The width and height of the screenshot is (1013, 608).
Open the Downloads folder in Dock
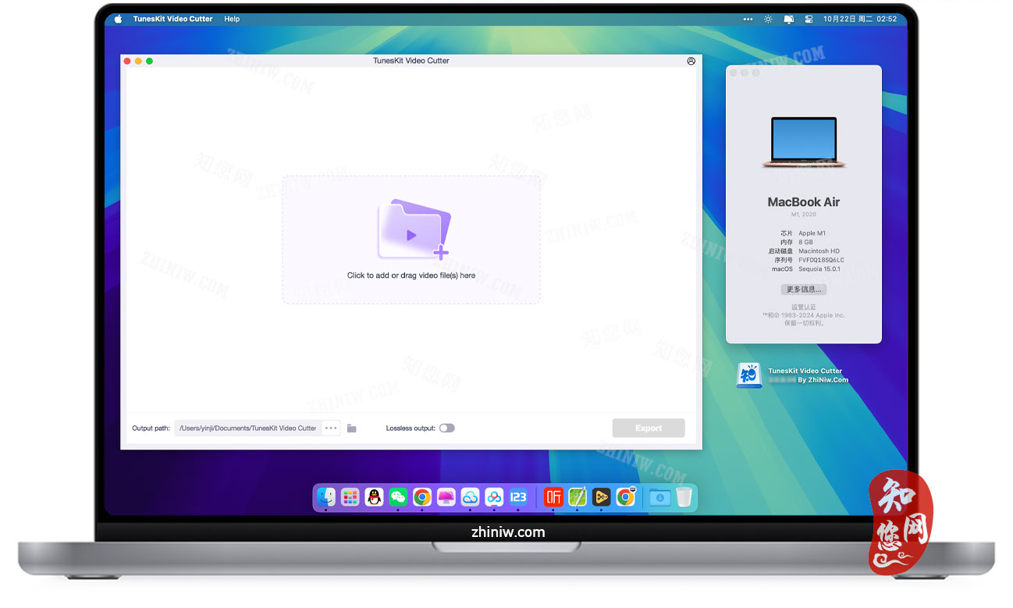click(660, 497)
